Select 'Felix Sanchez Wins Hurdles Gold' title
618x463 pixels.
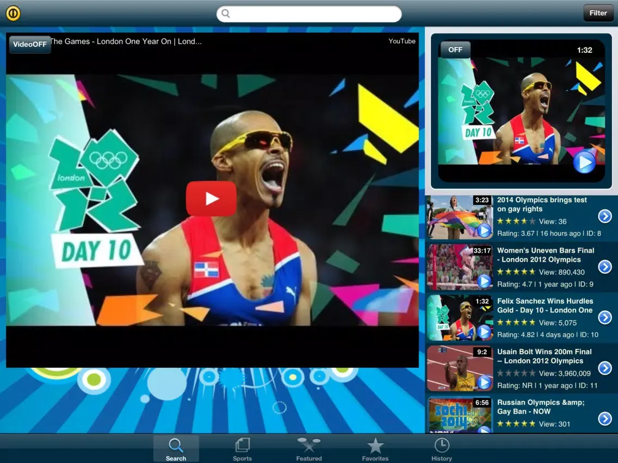[x=545, y=305]
